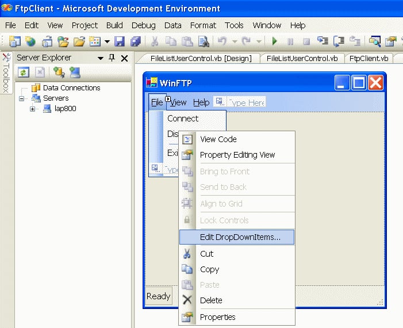Choose Delete in the context menu
The height and width of the screenshot is (328, 403).
click(237, 300)
